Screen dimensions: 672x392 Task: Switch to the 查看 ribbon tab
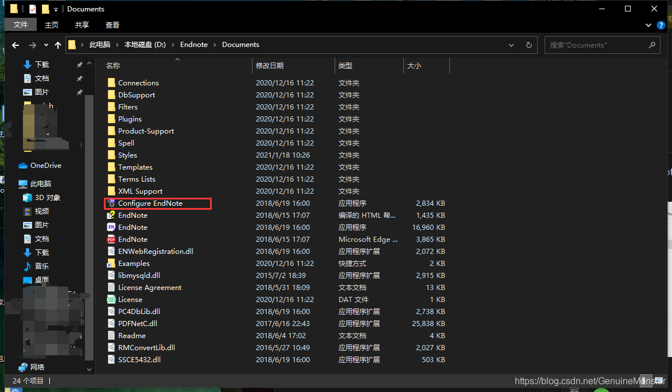point(112,25)
